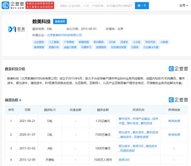
Task: Click the 新闻链接 column header
Action: tap(174, 110)
